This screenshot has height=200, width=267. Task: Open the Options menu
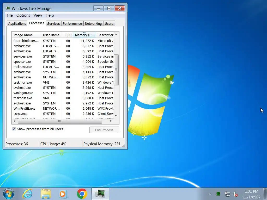23,15
